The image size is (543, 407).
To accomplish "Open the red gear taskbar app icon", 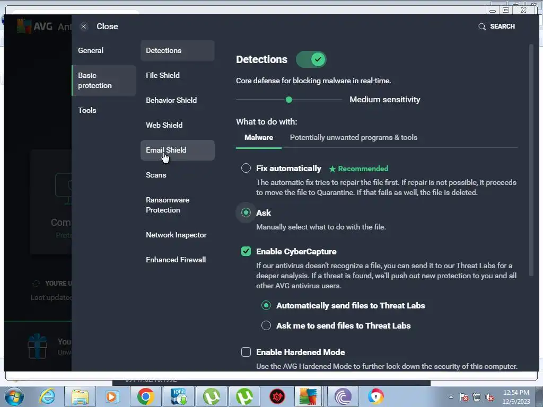I will coord(277,396).
